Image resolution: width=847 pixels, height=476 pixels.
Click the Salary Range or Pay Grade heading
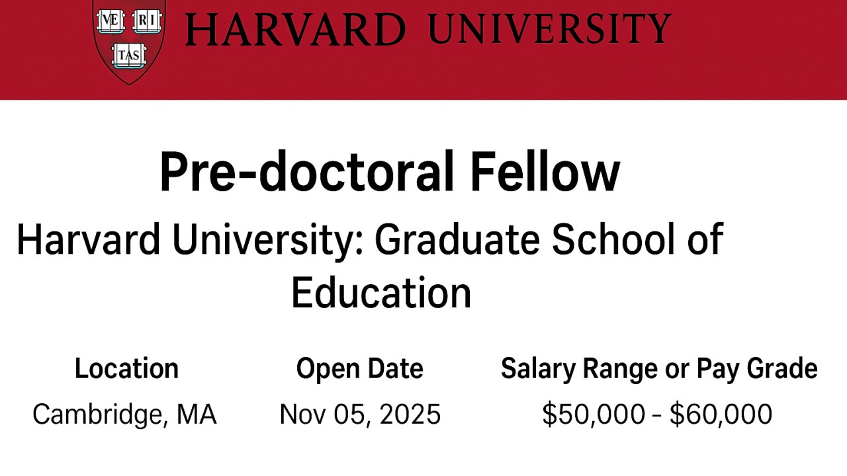coord(659,368)
